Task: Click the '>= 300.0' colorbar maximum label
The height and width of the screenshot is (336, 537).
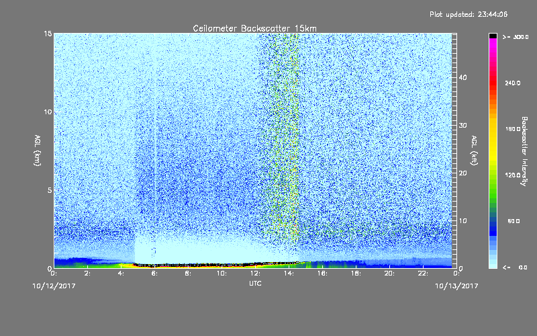Action: (516, 37)
